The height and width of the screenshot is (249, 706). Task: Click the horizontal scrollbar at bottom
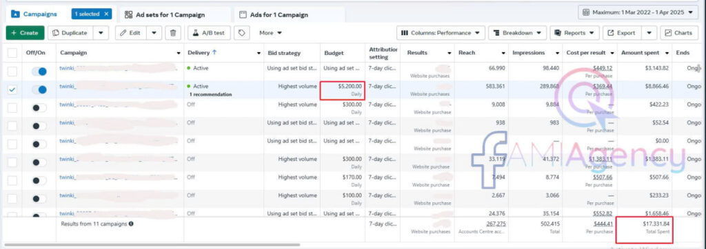click(152, 245)
